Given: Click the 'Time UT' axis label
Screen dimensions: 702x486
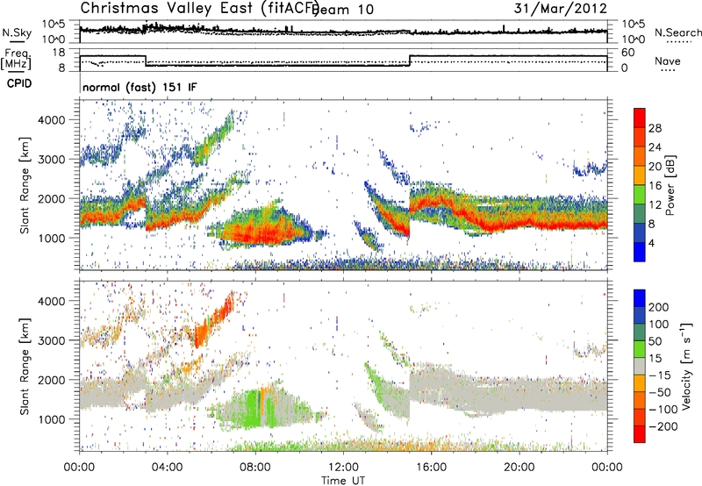Looking at the screenshot, I should pos(343,481).
